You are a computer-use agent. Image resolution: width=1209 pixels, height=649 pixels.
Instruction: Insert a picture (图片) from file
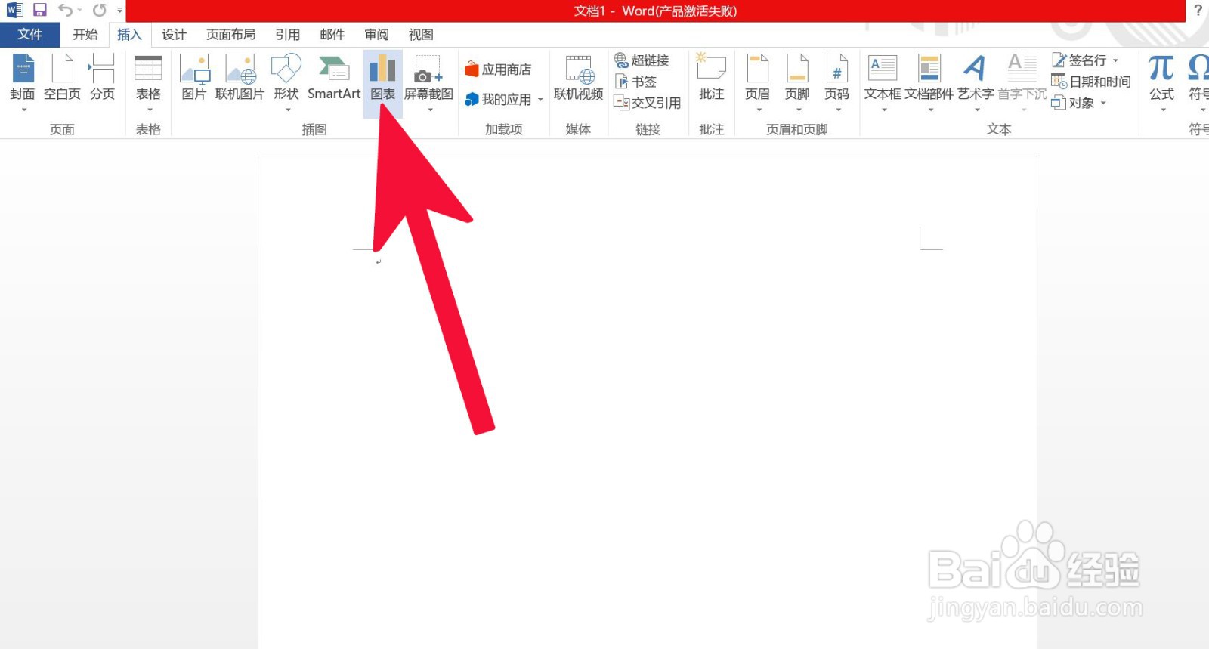pos(194,79)
